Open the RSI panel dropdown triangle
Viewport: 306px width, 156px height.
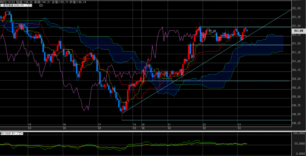pyautogui.click(x=19, y=134)
